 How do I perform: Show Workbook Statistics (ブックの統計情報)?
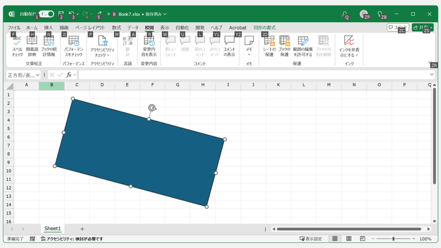click(49, 46)
